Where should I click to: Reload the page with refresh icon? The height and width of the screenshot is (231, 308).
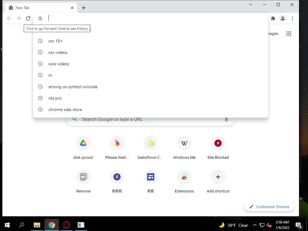[x=28, y=18]
